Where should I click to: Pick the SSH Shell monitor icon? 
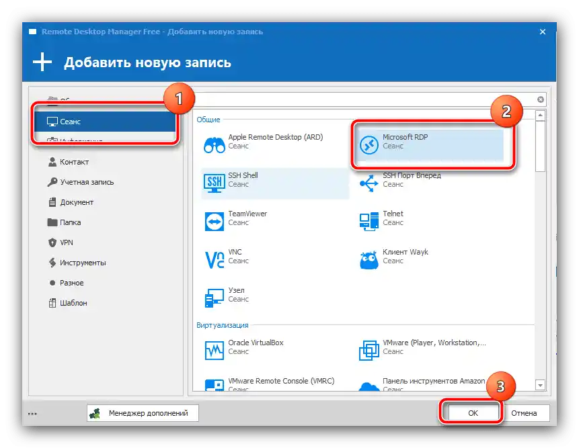point(214,183)
